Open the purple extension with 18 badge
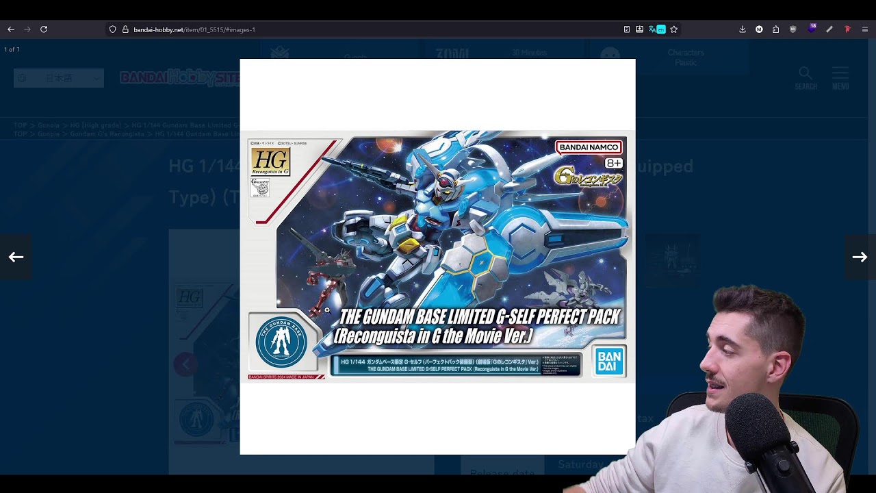 coord(812,29)
